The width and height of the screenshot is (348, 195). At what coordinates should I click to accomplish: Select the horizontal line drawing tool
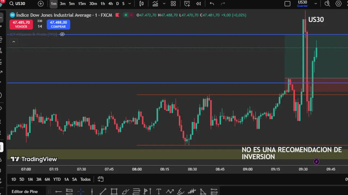(x=58, y=191)
